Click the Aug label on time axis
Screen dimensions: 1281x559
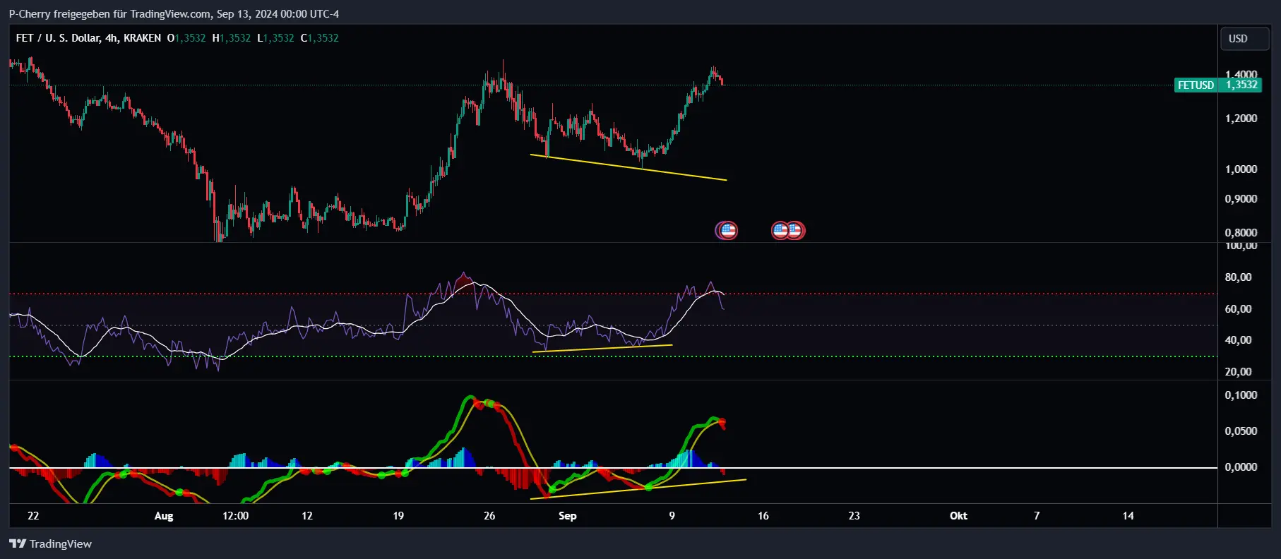(164, 516)
